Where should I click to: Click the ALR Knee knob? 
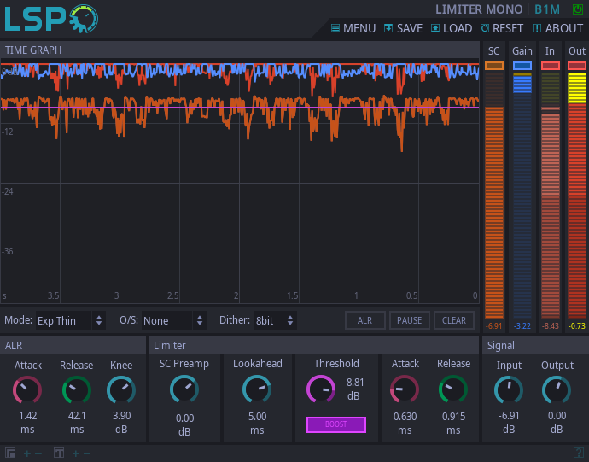121,390
